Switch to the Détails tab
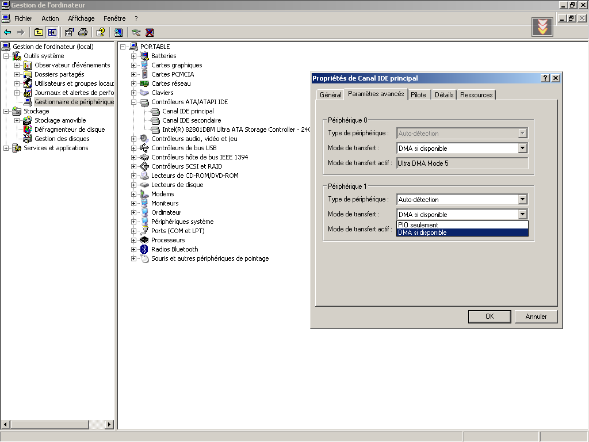 444,95
